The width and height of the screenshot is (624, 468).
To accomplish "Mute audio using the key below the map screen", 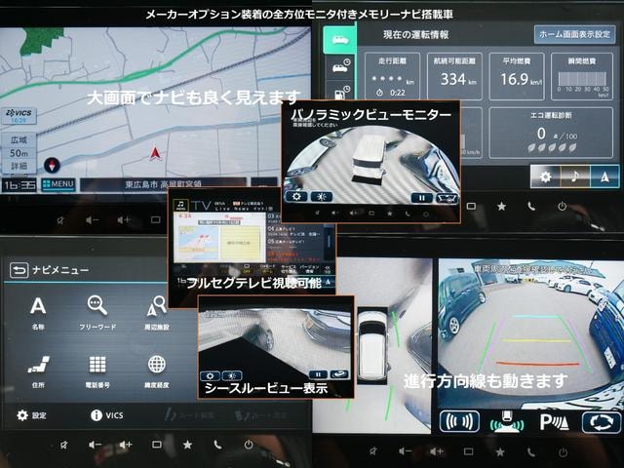I will (60, 220).
